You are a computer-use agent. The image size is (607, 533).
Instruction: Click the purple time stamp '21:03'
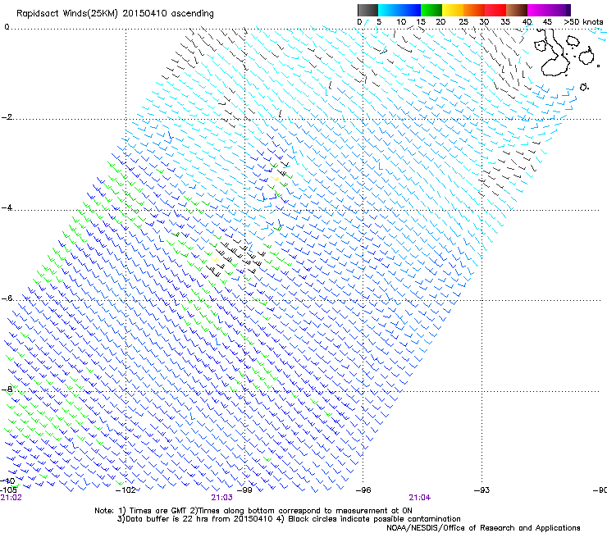coord(221,498)
